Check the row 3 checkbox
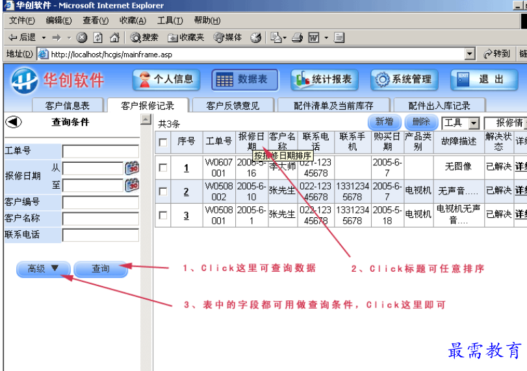 [163, 215]
